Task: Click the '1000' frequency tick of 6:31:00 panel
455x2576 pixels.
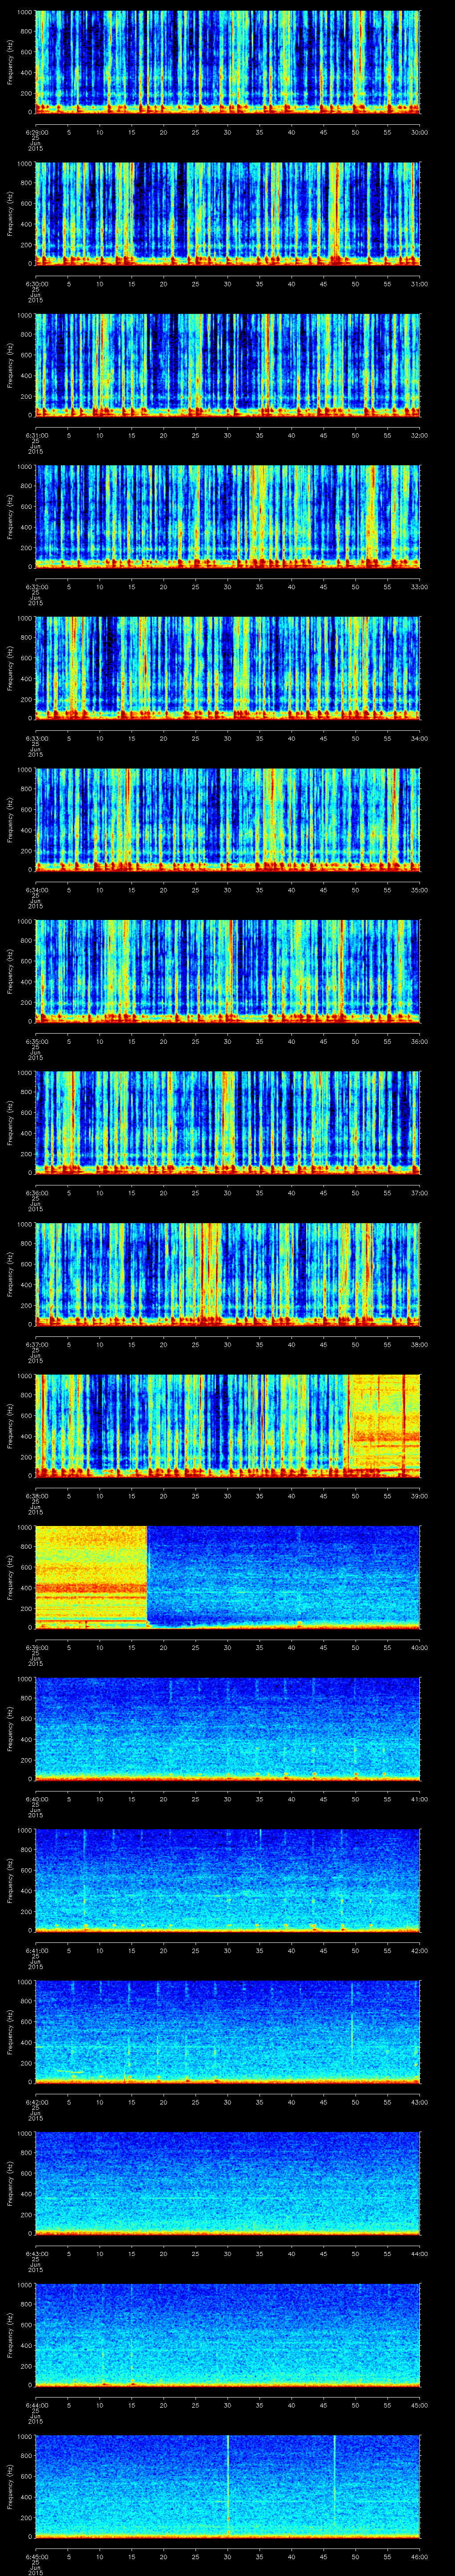Action: (25, 316)
